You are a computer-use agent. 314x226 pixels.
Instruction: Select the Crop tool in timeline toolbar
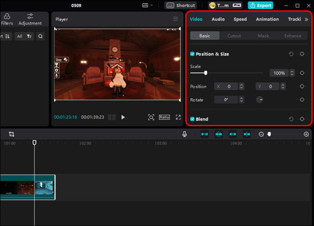[11, 134]
